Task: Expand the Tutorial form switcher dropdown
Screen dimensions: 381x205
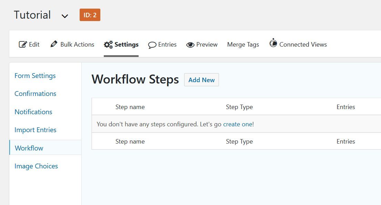Action: [x=64, y=16]
